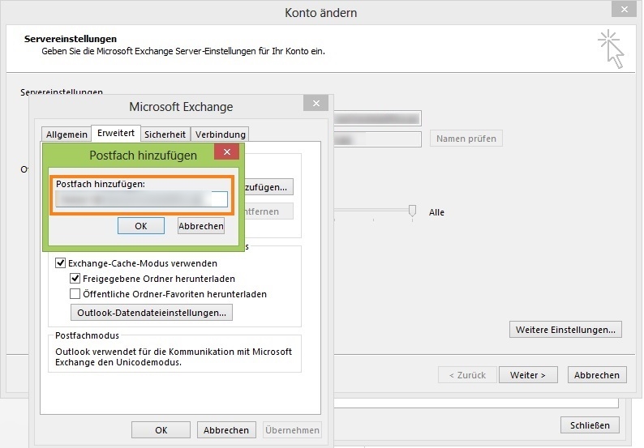Select the Verbindung tab
The image size is (644, 448).
click(221, 134)
